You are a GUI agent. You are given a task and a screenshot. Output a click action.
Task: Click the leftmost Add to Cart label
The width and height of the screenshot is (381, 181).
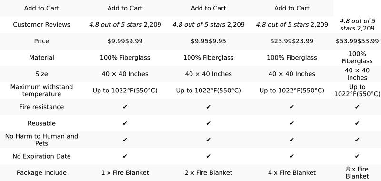41,8
